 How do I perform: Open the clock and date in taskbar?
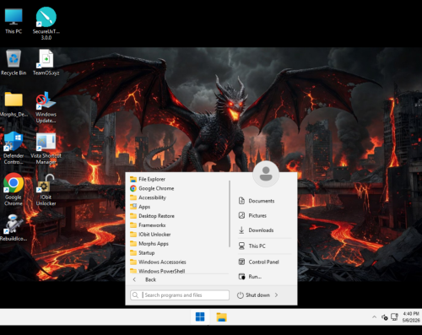coord(411,317)
